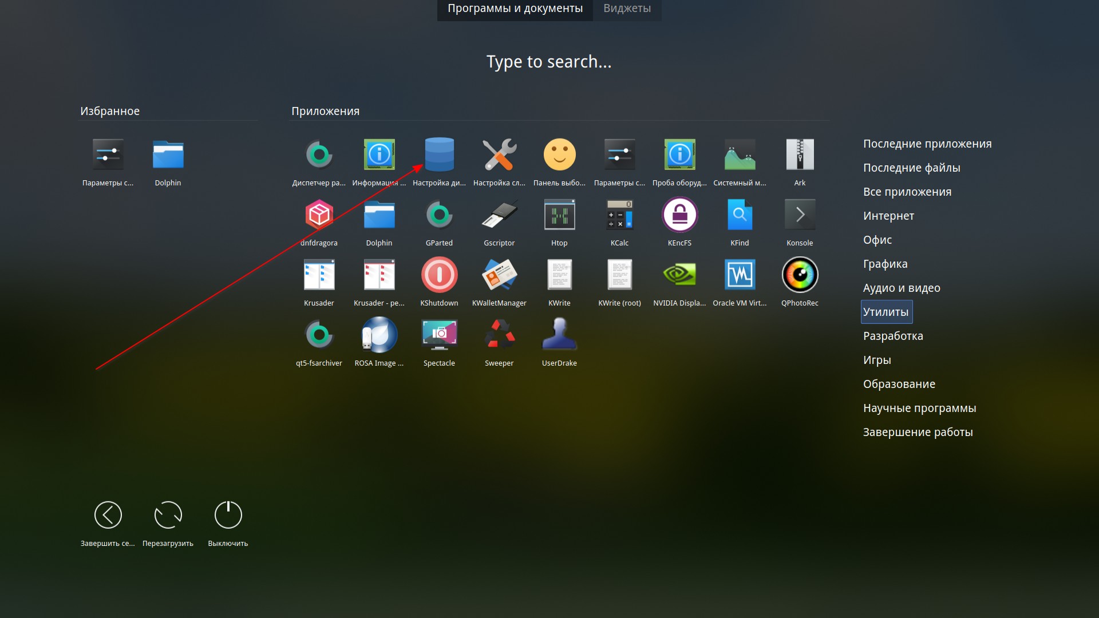
Task: Click the Type to search field
Action: 549,62
